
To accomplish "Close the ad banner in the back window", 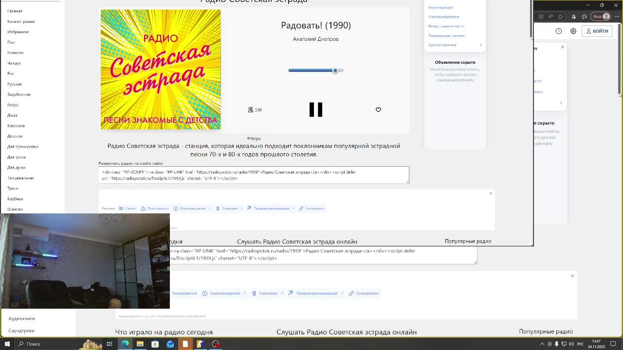I will click(x=572, y=276).
